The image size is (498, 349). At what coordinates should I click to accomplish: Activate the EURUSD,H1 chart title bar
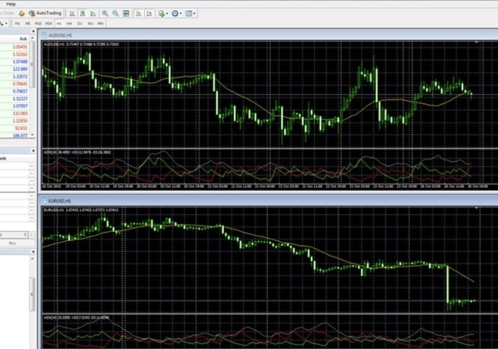click(269, 201)
